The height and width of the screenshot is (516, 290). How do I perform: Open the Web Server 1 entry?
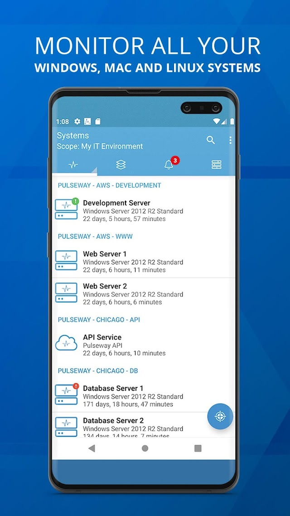point(143,262)
